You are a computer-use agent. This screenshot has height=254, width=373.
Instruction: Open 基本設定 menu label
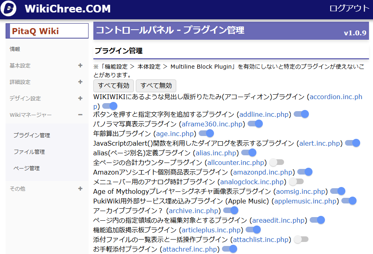(20, 65)
